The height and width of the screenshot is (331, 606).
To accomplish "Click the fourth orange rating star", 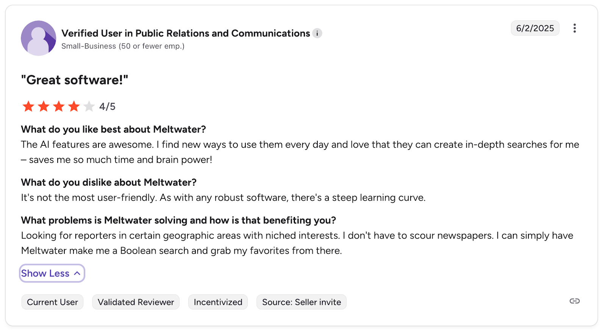I will 74,106.
